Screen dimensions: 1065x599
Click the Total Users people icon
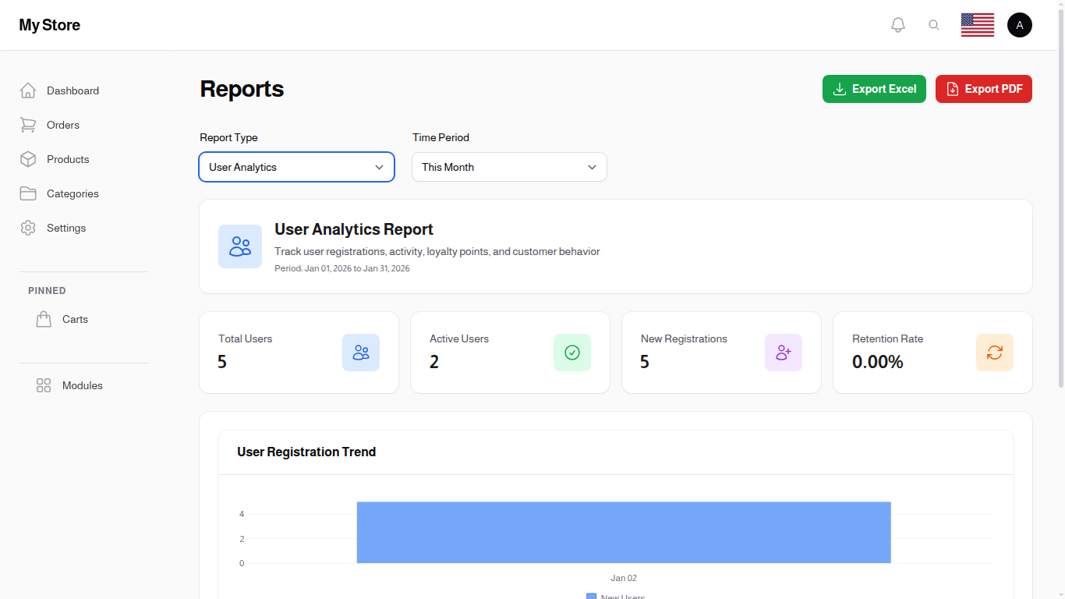pyautogui.click(x=361, y=353)
